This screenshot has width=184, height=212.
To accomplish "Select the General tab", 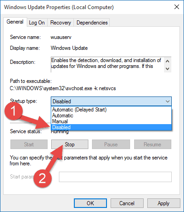I will (15, 22).
